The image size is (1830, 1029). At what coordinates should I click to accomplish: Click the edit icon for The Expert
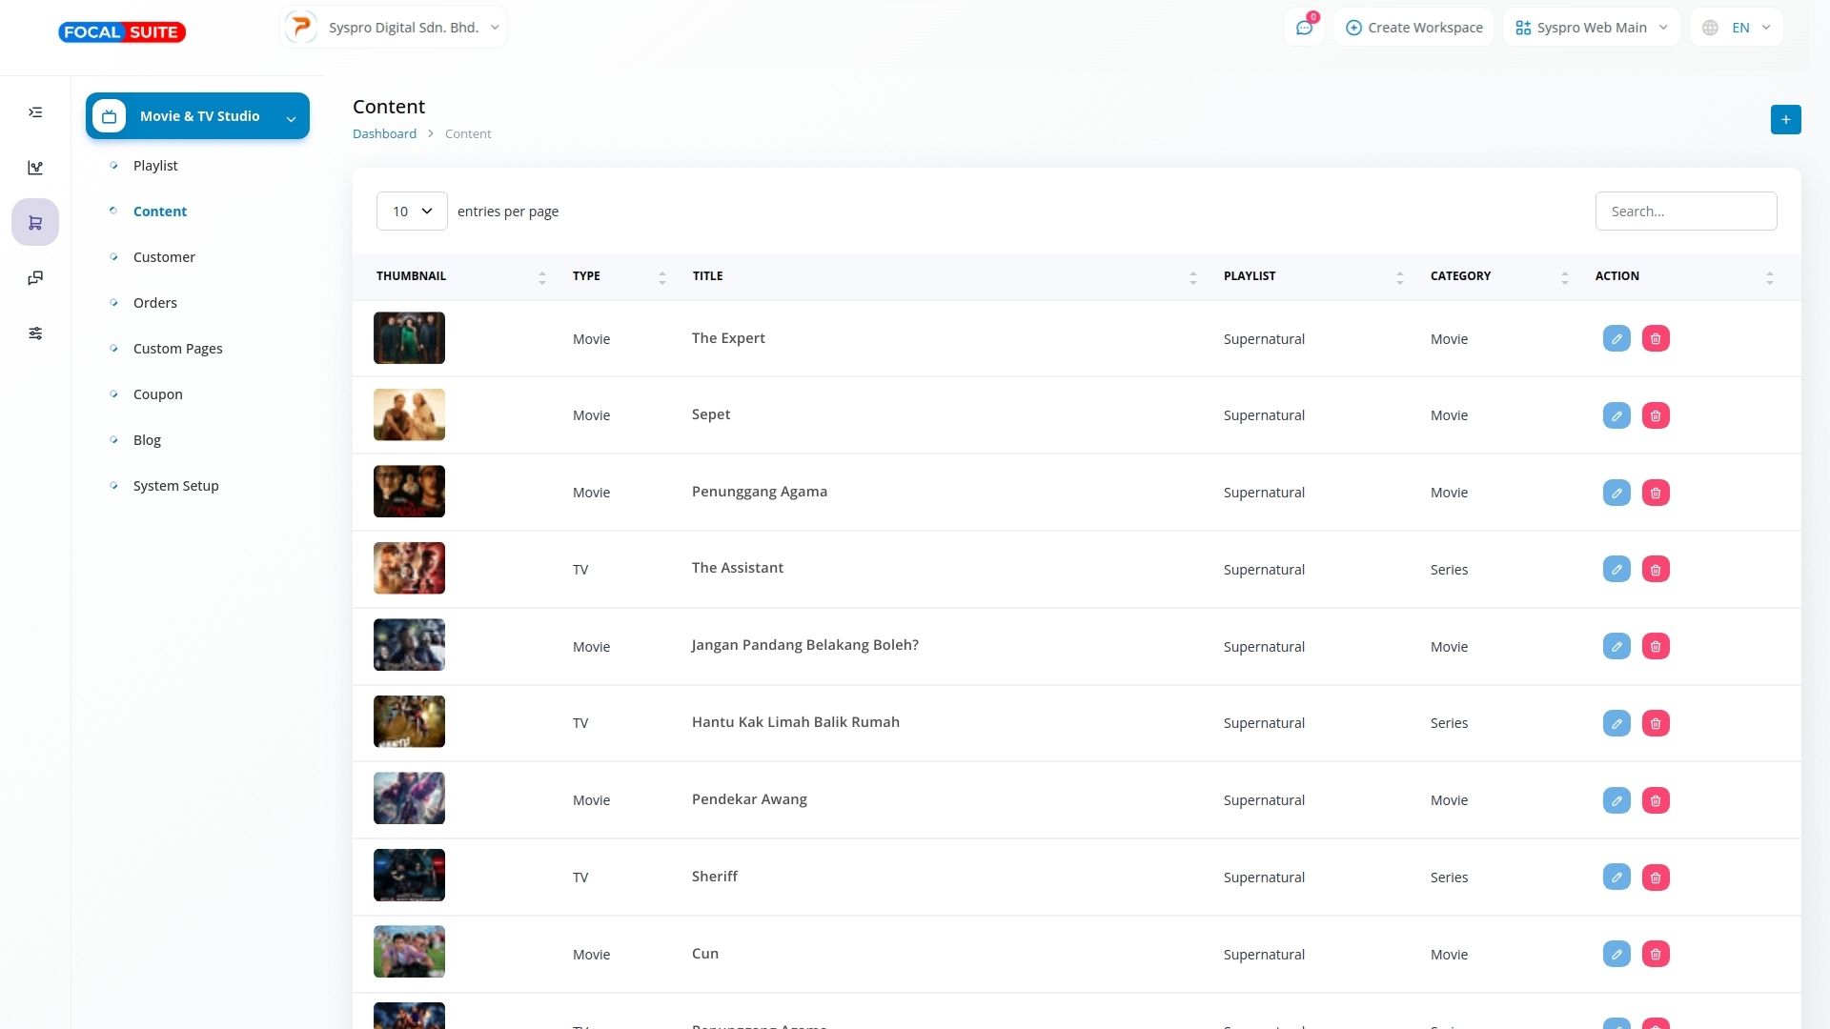click(1616, 338)
